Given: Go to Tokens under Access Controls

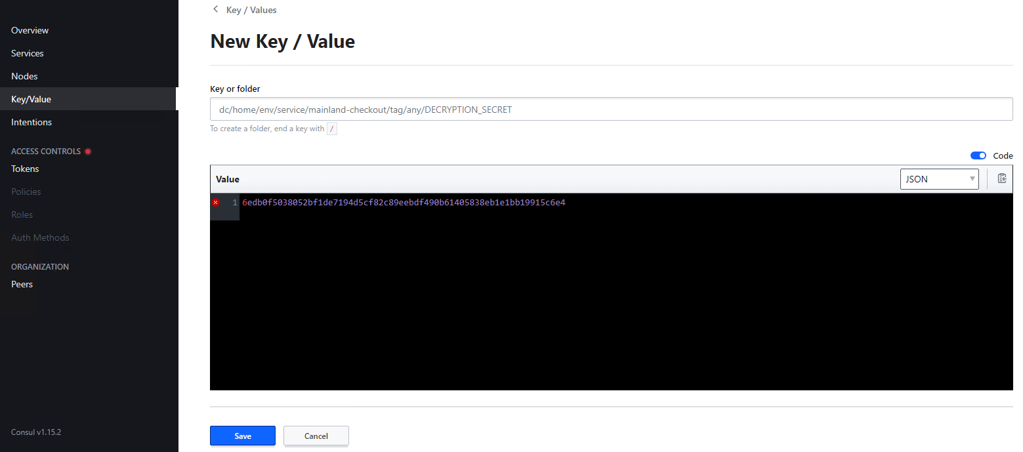Looking at the screenshot, I should [25, 169].
